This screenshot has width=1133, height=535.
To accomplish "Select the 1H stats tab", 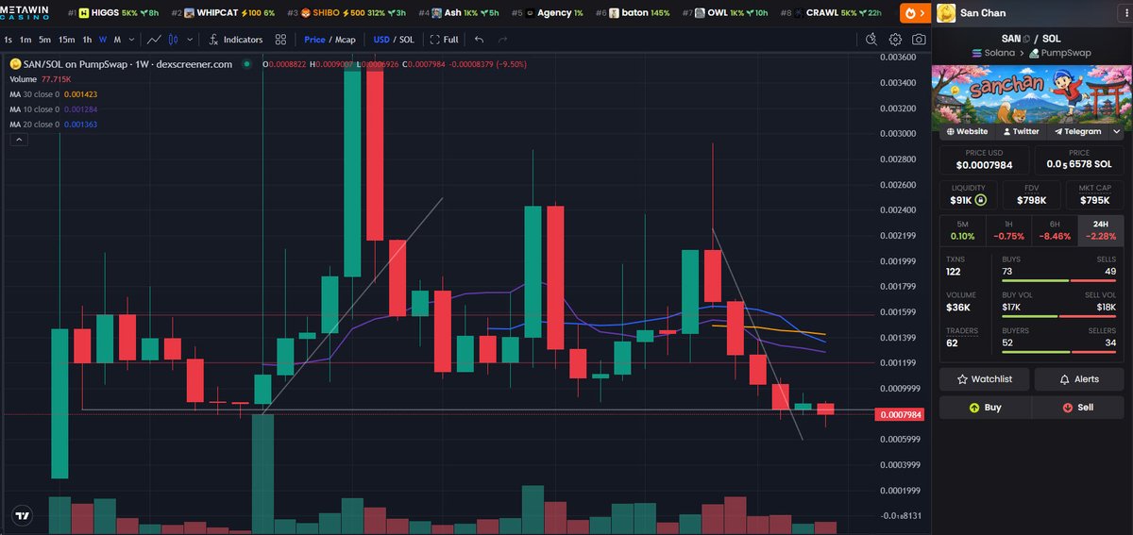I will [1008, 230].
